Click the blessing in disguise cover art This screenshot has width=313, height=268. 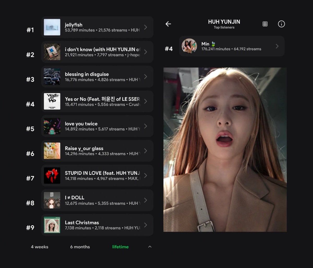click(x=52, y=76)
